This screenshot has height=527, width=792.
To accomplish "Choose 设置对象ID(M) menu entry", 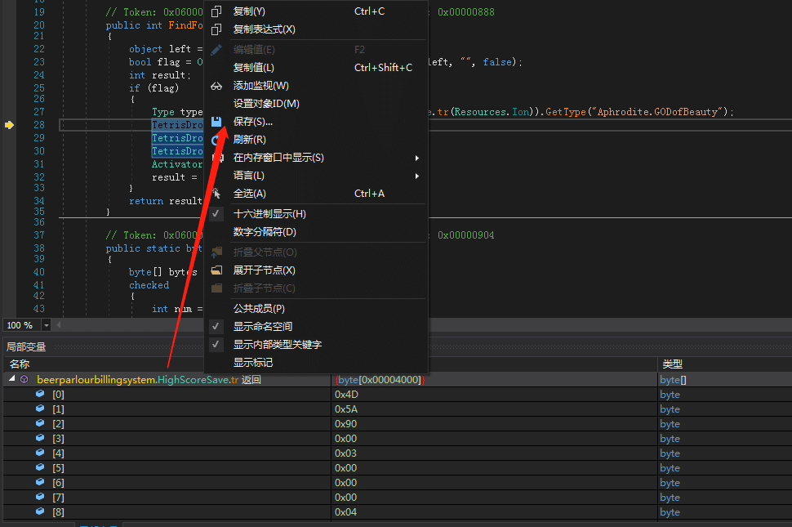I will pos(316,104).
